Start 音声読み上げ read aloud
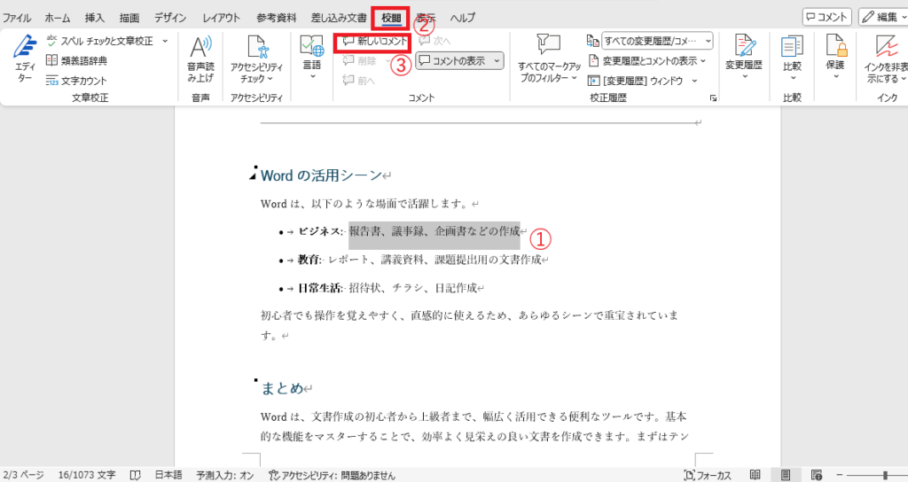Image resolution: width=908 pixels, height=482 pixels. (200, 59)
